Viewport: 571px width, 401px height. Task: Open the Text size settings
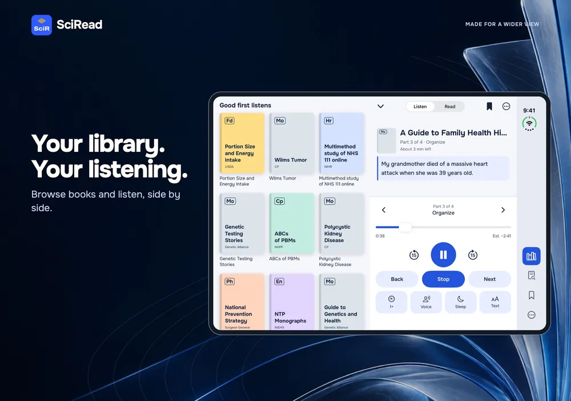click(x=495, y=302)
